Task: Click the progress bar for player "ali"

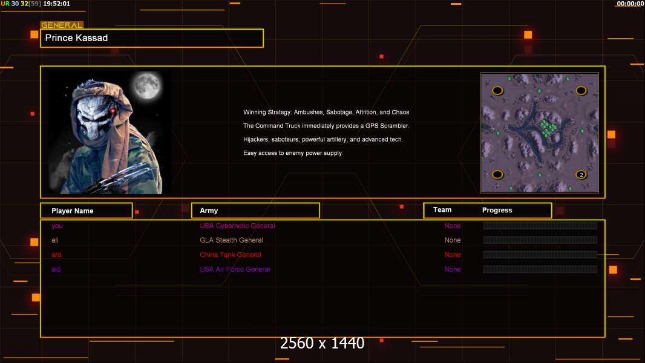Action: pos(540,240)
